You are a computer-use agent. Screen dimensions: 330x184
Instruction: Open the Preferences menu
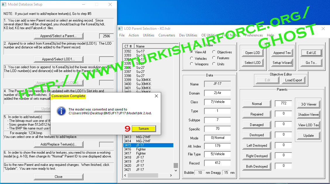coord(254,35)
